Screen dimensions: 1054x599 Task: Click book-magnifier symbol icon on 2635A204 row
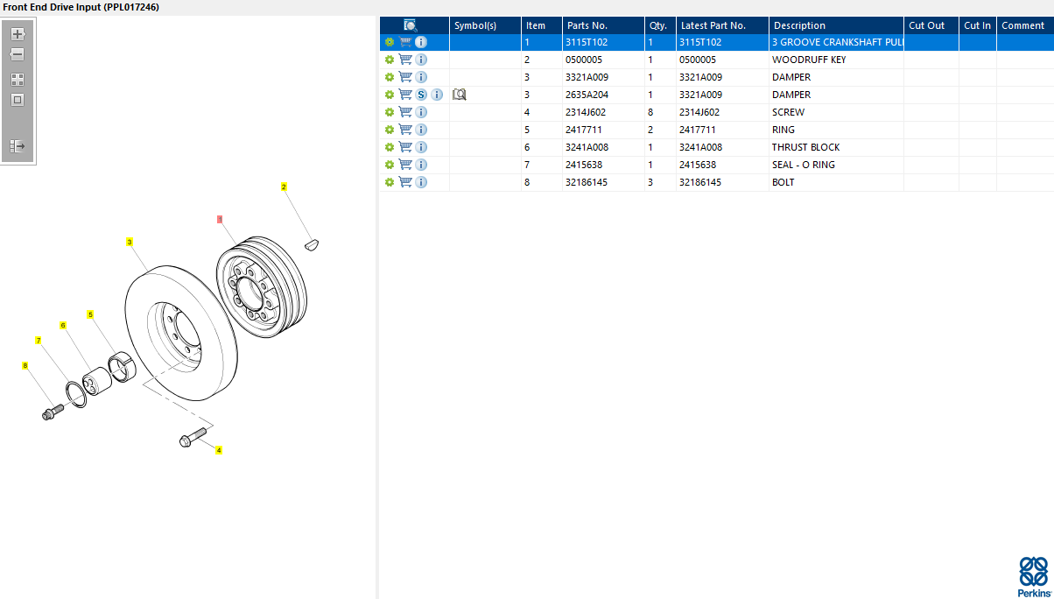pos(460,95)
